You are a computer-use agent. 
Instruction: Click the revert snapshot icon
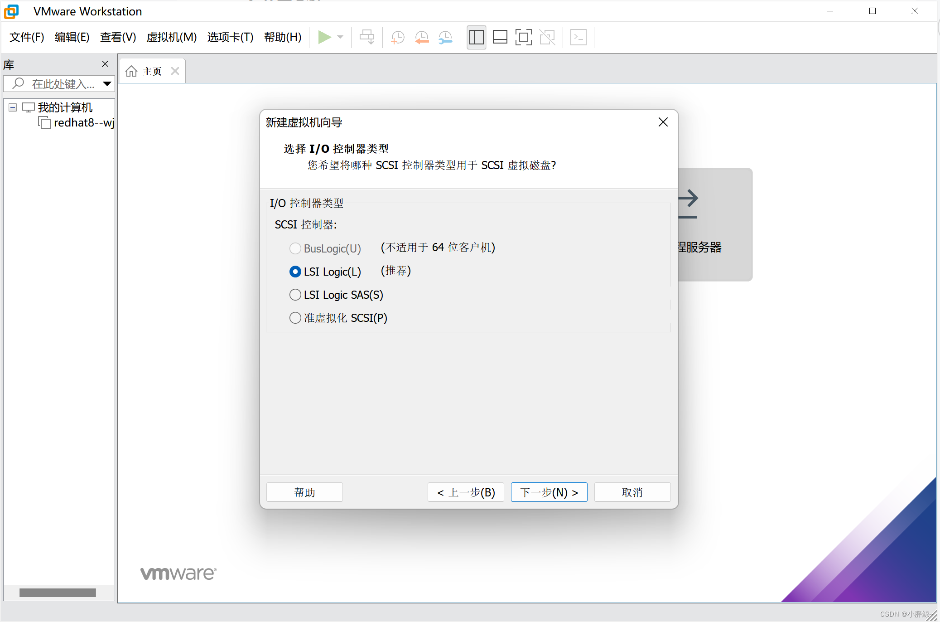(x=422, y=37)
